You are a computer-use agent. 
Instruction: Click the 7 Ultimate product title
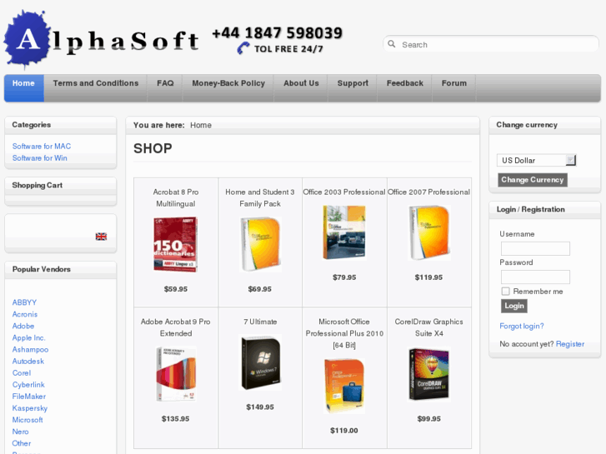tap(260, 322)
